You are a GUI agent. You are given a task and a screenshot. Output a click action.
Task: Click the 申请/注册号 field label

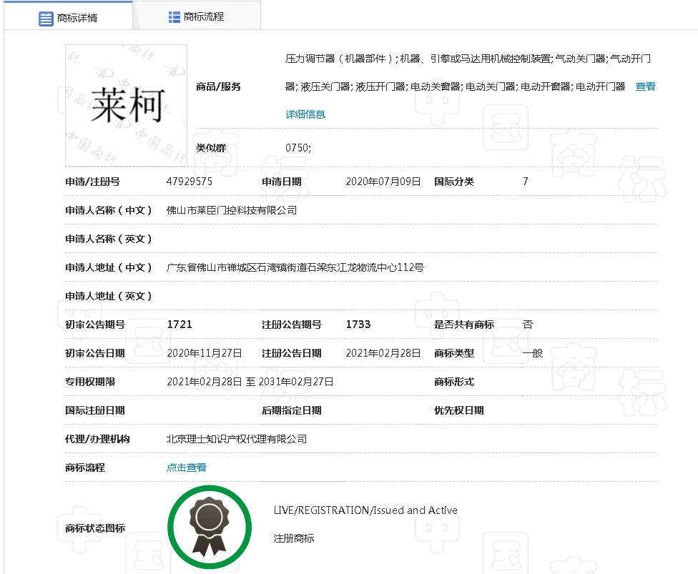[92, 182]
